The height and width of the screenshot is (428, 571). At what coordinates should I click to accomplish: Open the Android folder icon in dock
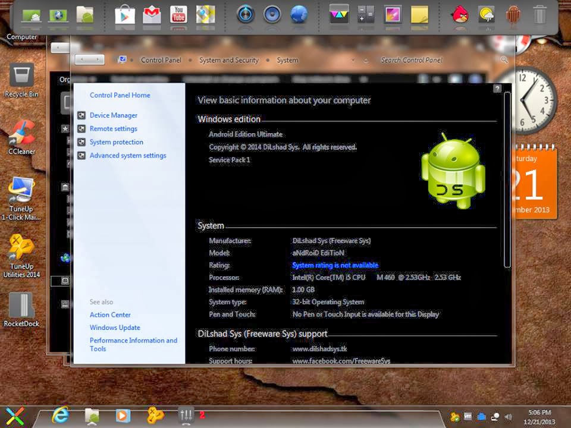pyautogui.click(x=84, y=14)
